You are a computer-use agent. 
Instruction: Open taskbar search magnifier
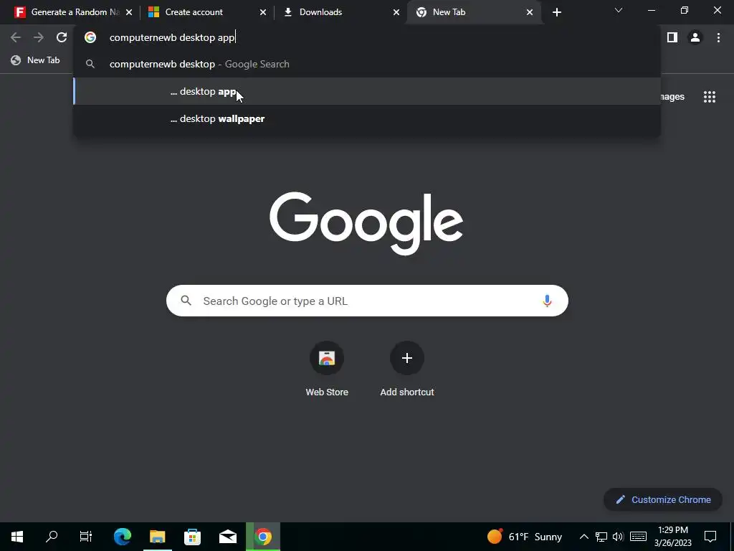tap(52, 537)
